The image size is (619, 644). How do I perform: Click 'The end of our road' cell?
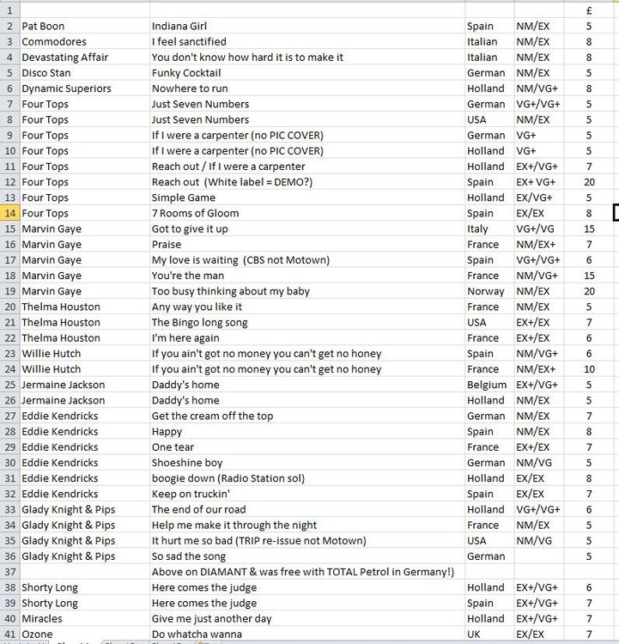coord(307,510)
